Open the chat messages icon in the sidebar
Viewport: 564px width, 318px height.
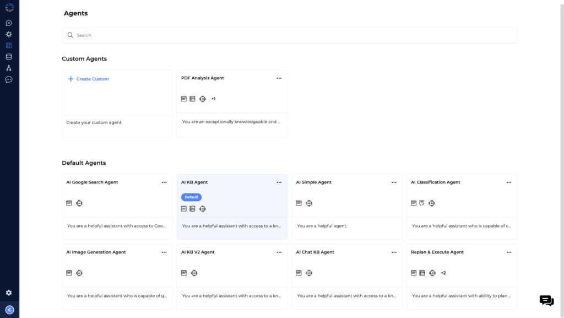pyautogui.click(x=8, y=23)
